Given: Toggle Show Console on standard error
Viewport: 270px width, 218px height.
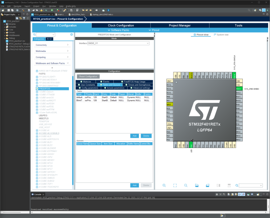Looking at the screenshot, I should click(243, 194).
